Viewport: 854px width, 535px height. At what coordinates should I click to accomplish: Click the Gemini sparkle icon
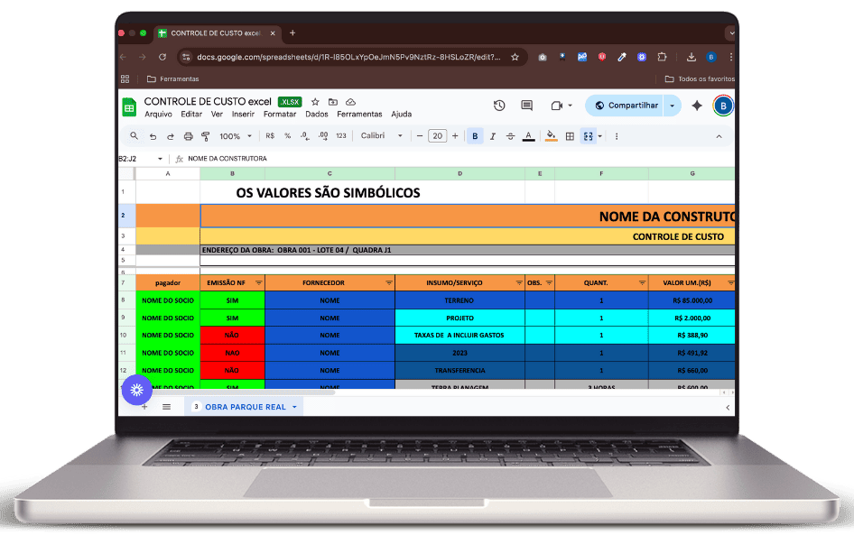[x=697, y=106]
